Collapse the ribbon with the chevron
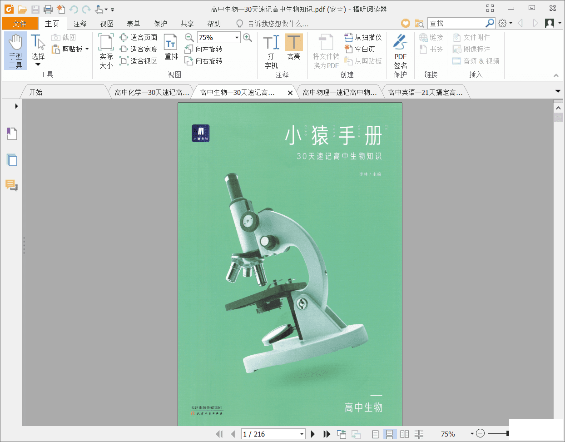The width and height of the screenshot is (565, 442). coord(556,75)
